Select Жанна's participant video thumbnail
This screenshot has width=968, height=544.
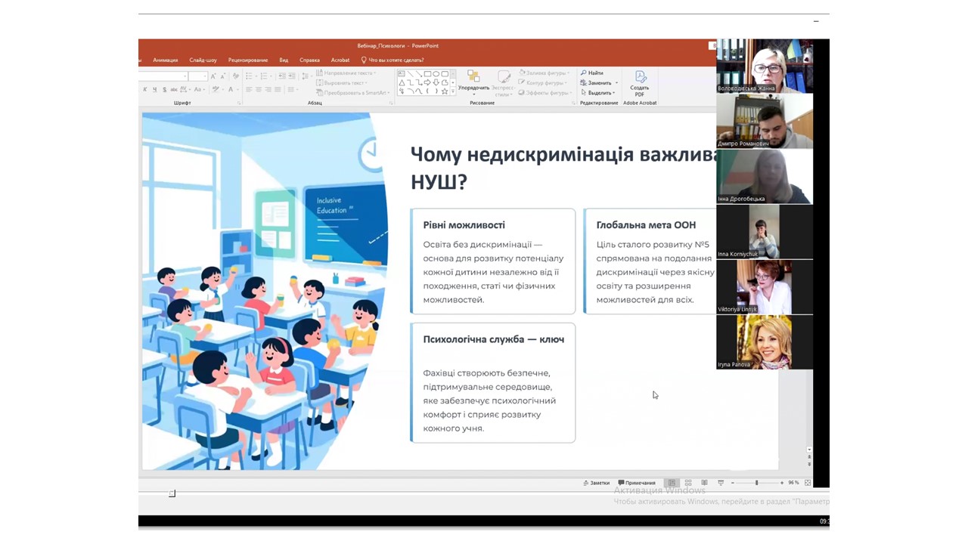pyautogui.click(x=765, y=66)
